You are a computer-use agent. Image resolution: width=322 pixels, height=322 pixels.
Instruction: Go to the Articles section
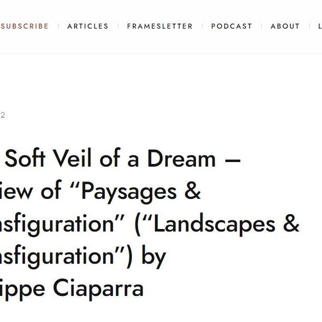point(88,26)
